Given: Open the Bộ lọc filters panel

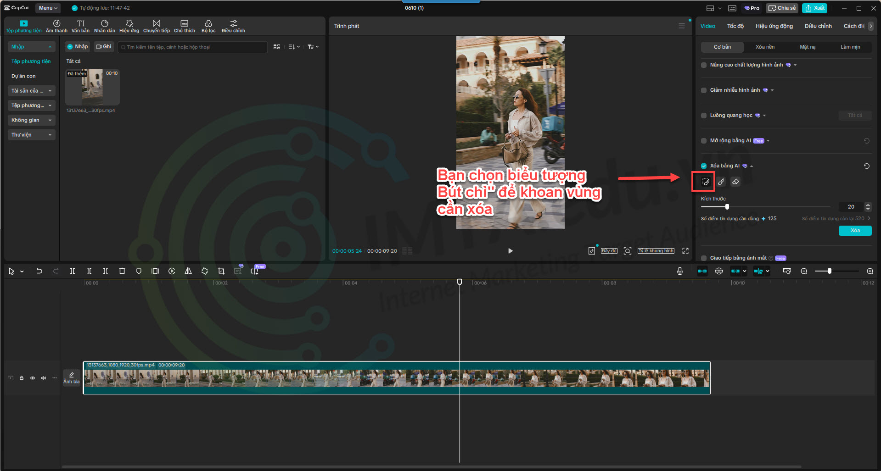Looking at the screenshot, I should pos(208,26).
